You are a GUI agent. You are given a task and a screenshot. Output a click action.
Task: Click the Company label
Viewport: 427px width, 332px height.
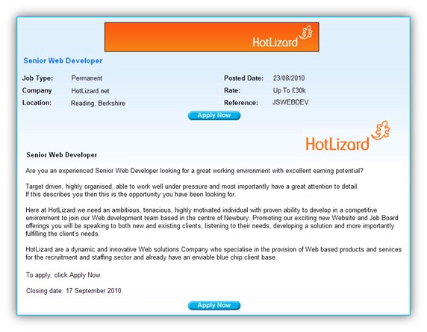tap(37, 90)
